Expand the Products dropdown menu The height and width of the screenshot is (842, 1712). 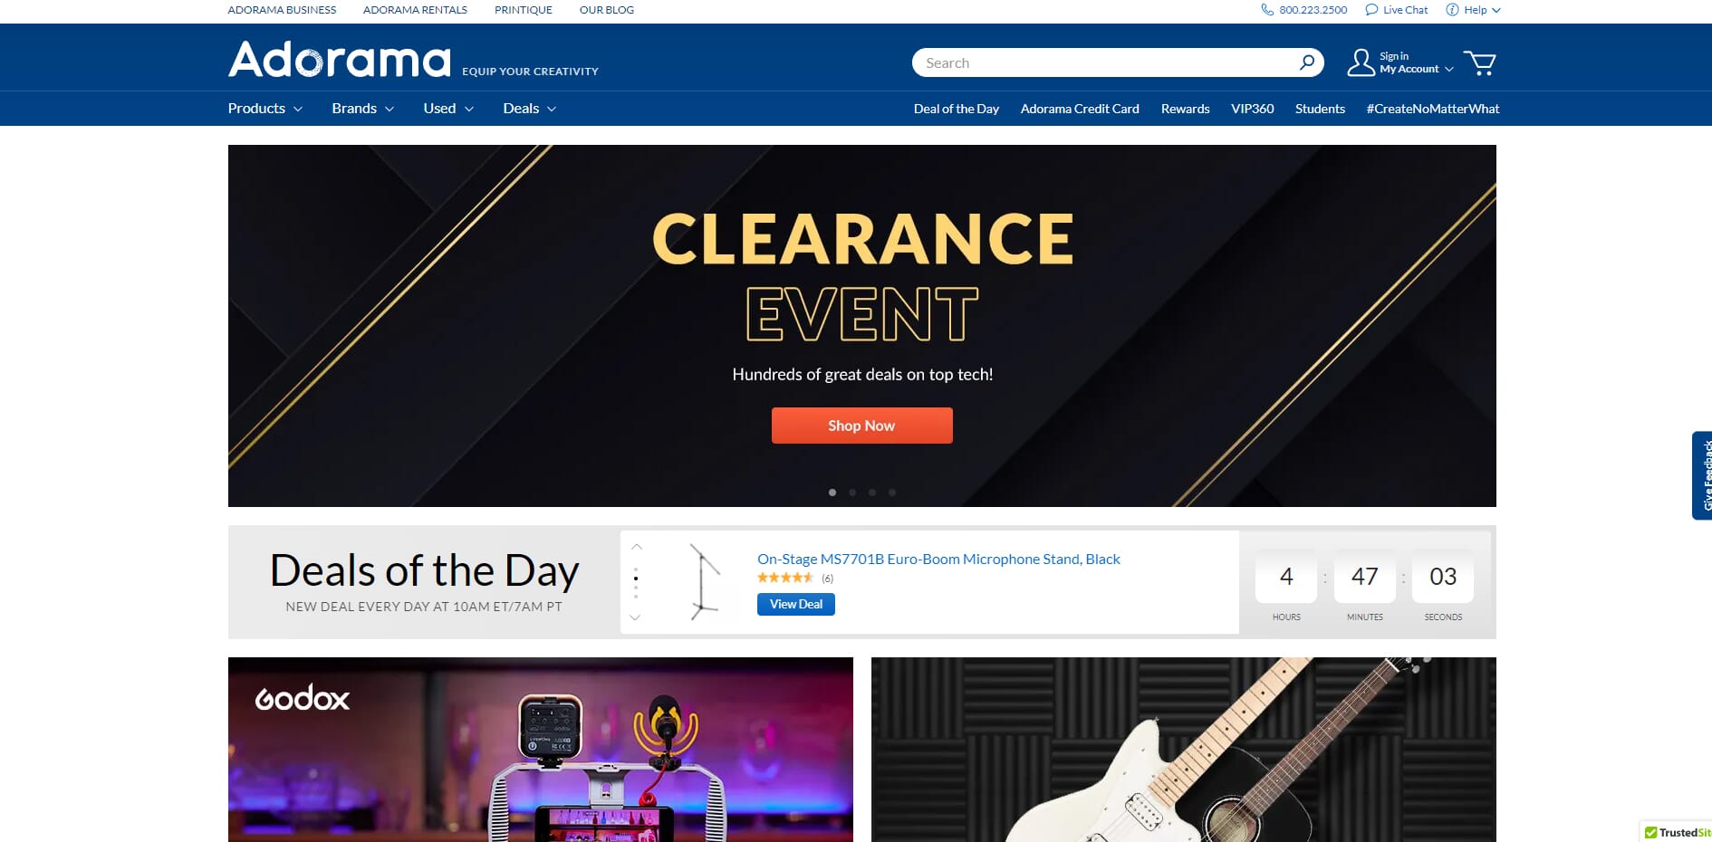tap(265, 109)
